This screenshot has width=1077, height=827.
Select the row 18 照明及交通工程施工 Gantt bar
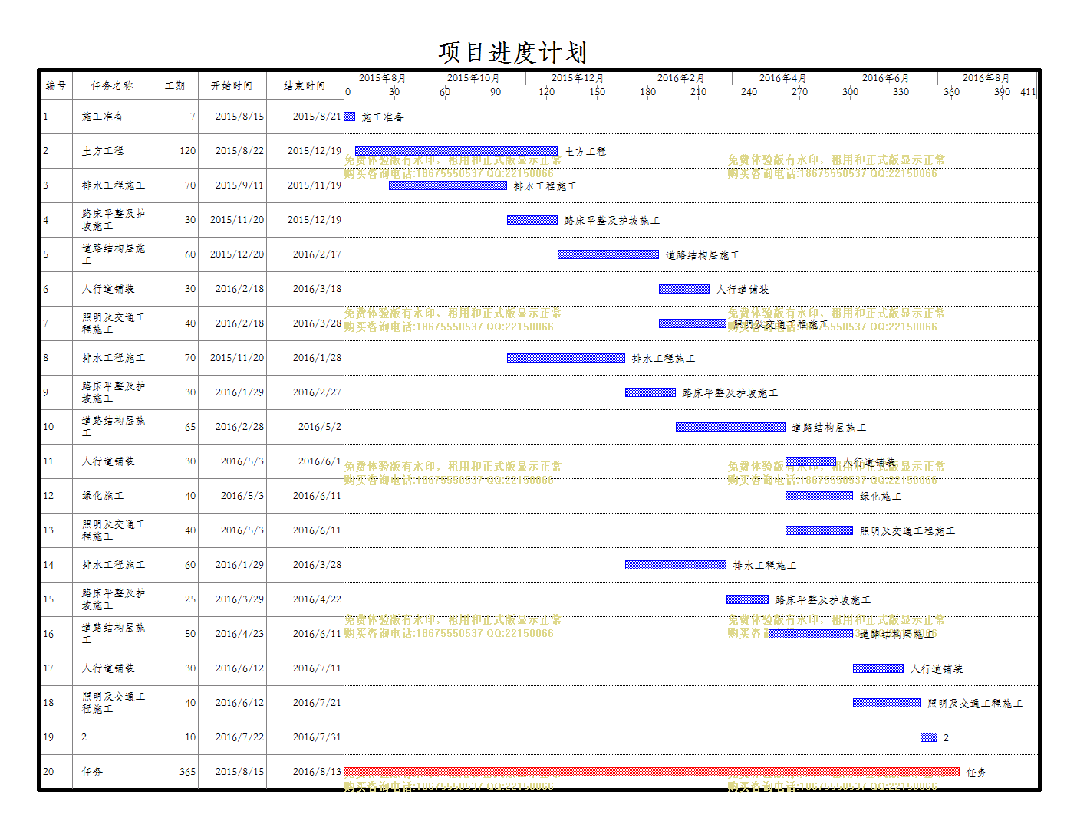tap(887, 703)
